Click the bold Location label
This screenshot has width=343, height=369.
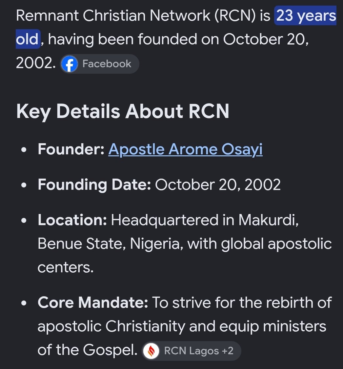72,220
